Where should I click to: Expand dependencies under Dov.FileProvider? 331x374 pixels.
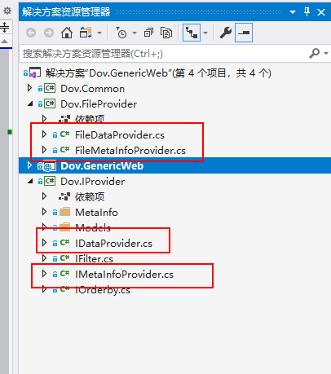coord(44,119)
